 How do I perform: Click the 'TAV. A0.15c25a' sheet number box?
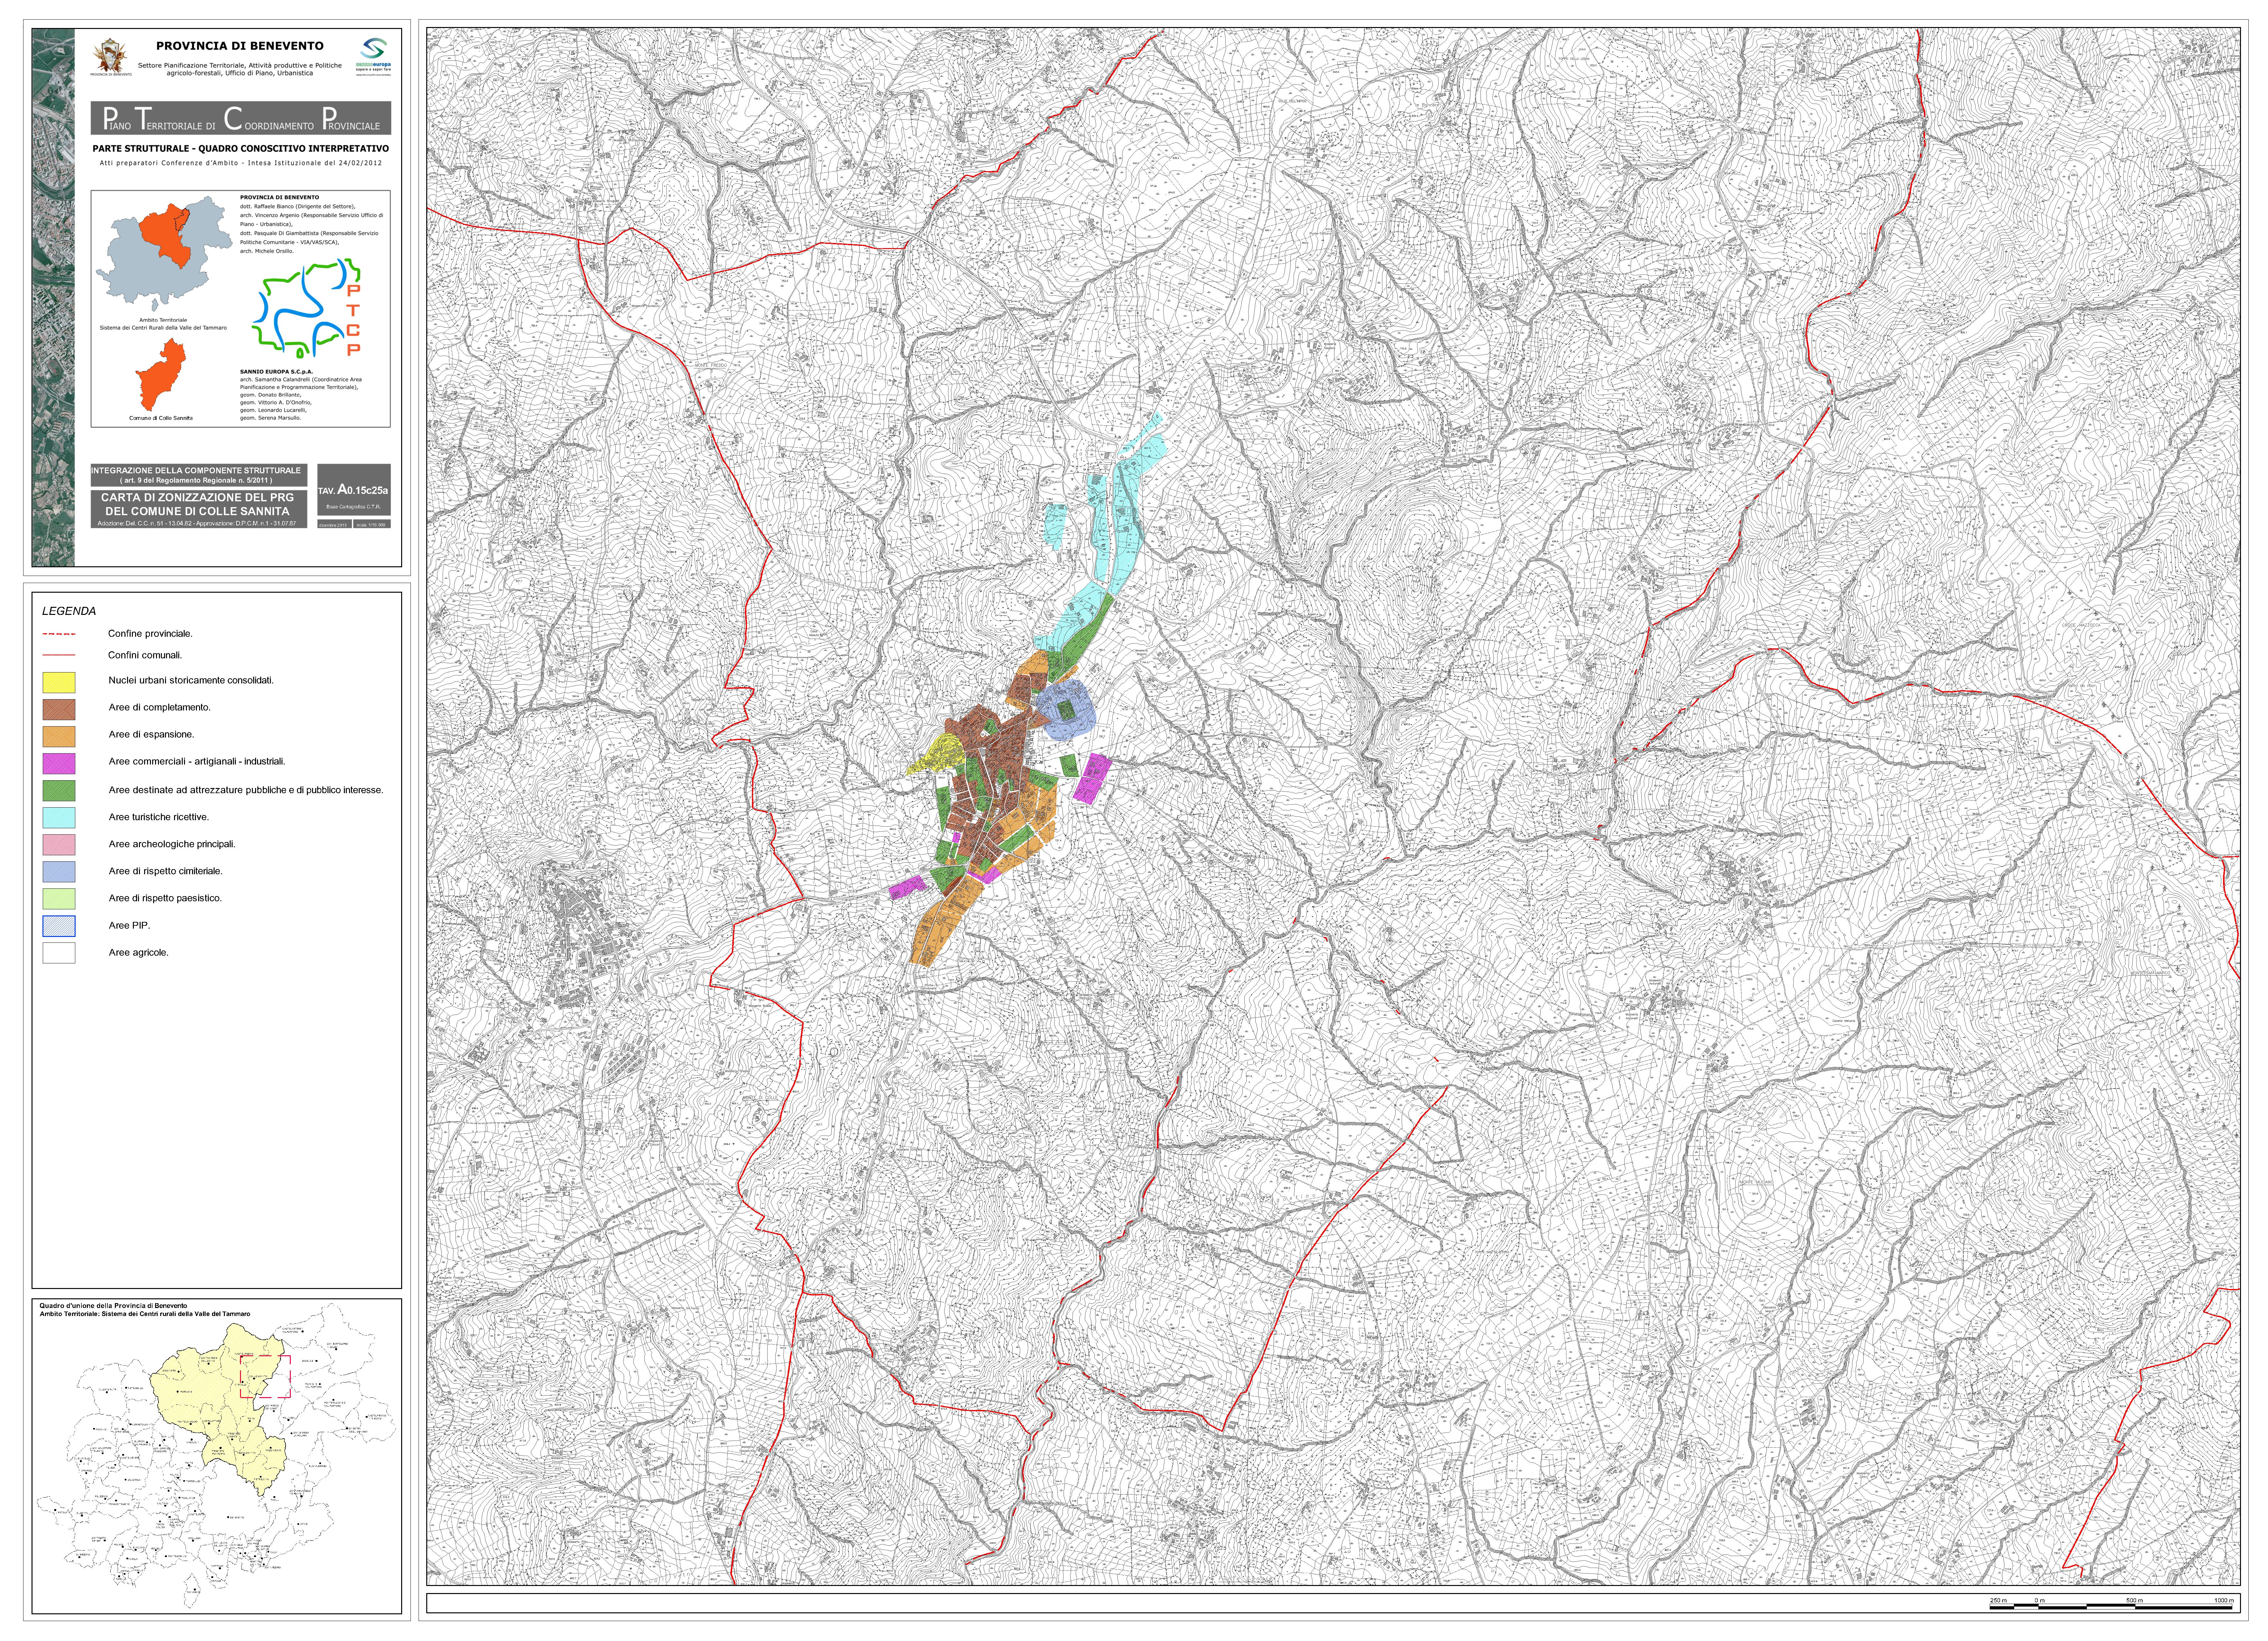tap(354, 490)
